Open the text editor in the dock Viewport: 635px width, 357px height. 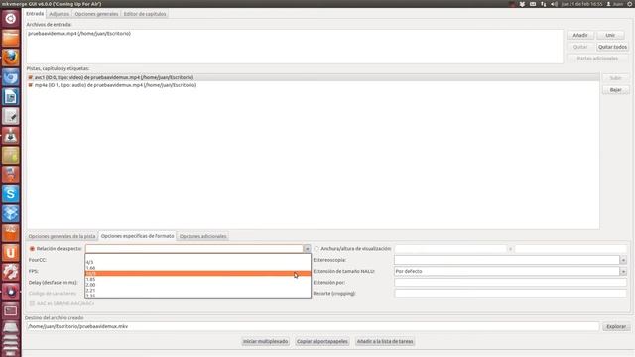tap(11, 116)
